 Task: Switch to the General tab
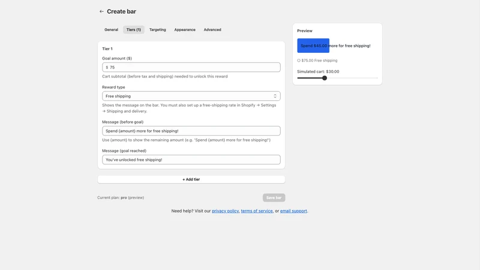point(111,29)
